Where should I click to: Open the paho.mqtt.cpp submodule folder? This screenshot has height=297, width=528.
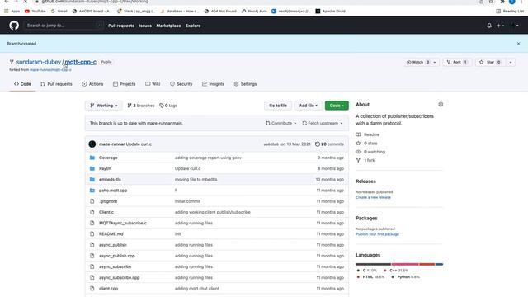[113, 191]
